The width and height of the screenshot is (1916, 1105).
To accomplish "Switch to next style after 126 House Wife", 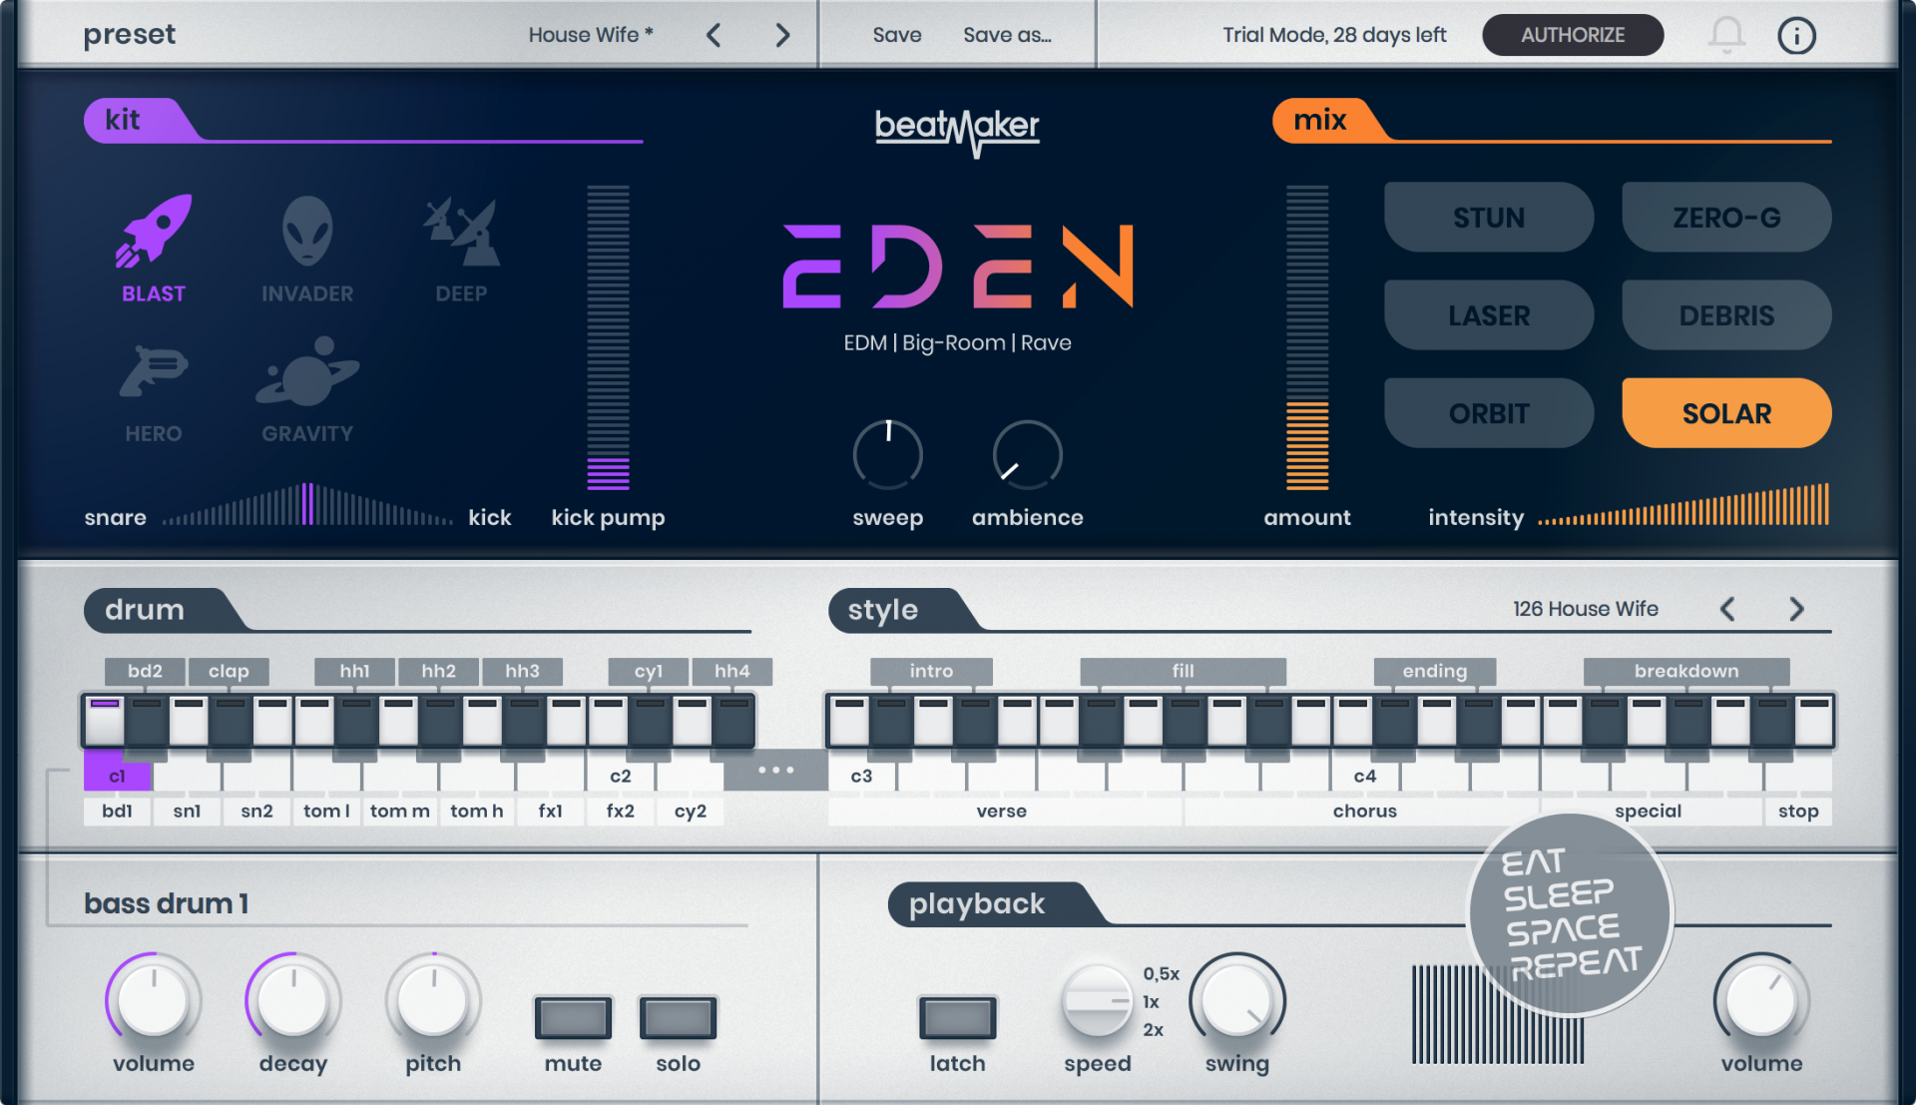I will point(1796,609).
